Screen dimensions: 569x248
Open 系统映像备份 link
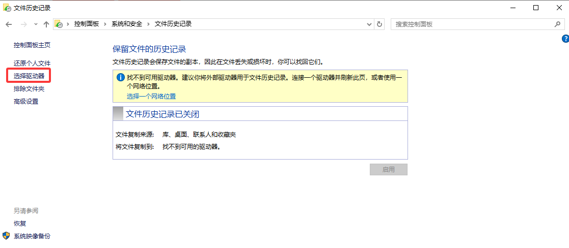click(x=32, y=236)
